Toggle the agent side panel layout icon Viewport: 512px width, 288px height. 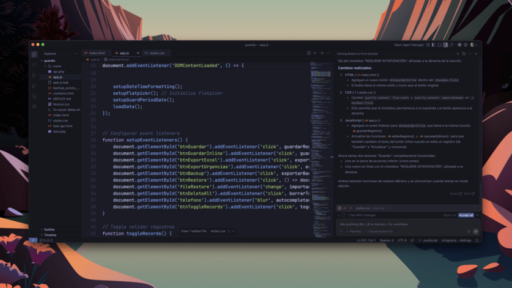pyautogui.click(x=445, y=45)
